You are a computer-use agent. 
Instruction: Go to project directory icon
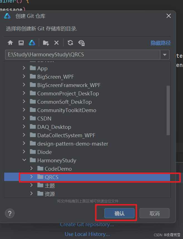(32, 43)
